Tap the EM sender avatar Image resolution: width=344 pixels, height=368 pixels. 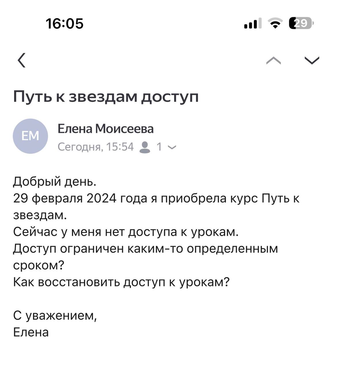tap(30, 136)
